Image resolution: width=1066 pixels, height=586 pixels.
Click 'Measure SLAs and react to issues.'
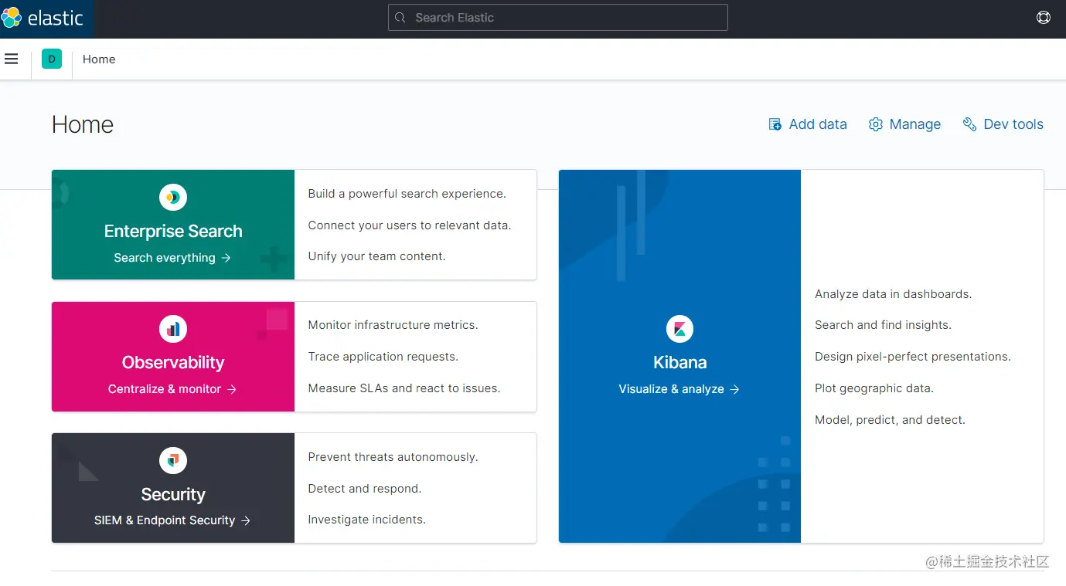click(404, 388)
